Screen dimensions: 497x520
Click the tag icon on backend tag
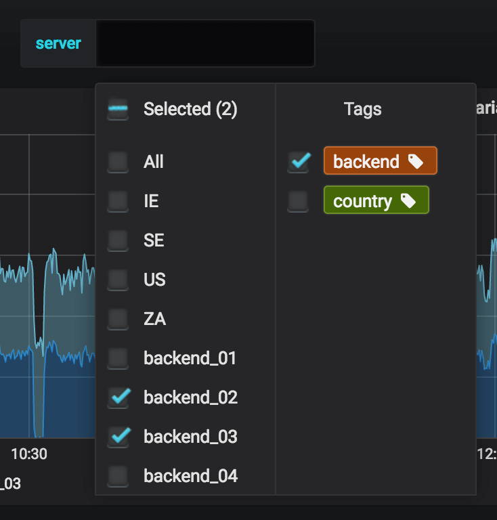[416, 161]
